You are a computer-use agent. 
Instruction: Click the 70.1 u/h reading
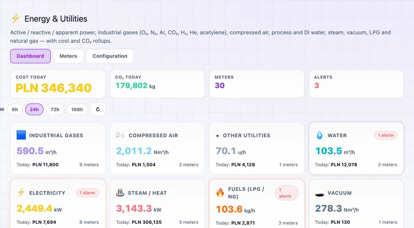[231, 151]
